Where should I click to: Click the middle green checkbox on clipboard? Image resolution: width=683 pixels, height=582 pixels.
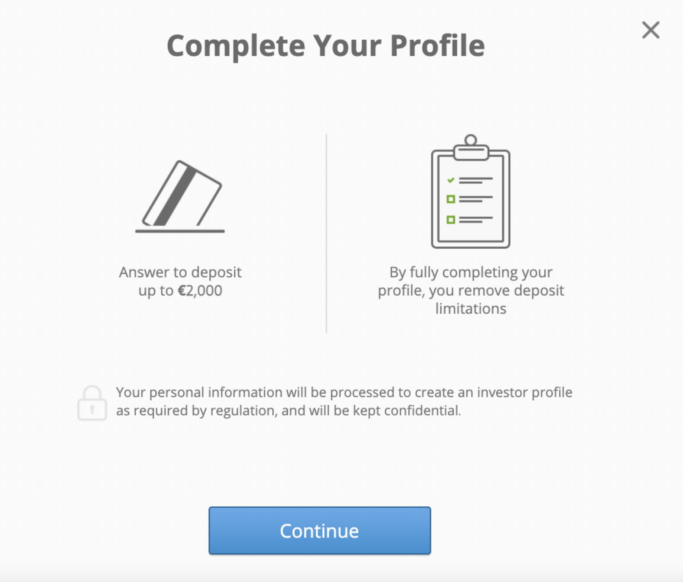click(451, 199)
